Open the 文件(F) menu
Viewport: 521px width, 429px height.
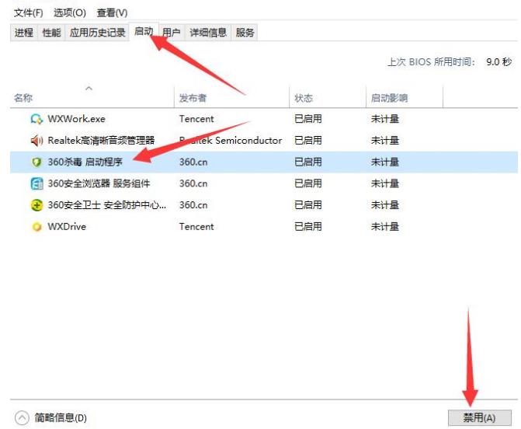[x=29, y=12]
